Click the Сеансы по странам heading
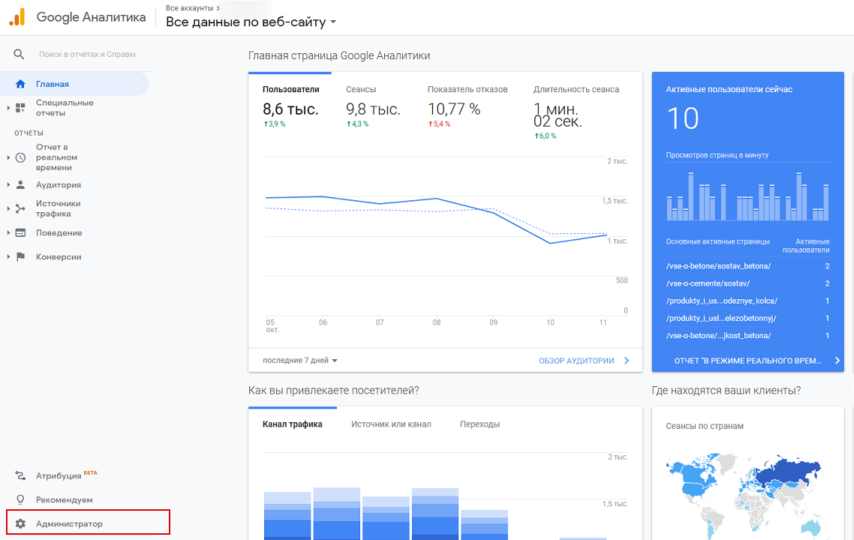 pyautogui.click(x=705, y=426)
